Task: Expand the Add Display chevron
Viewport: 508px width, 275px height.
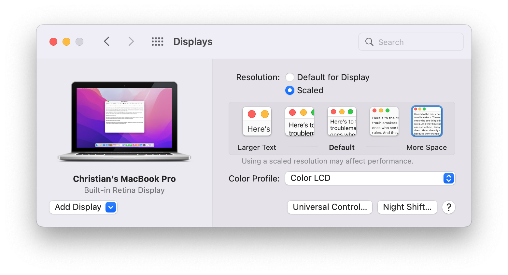Action: click(x=110, y=207)
